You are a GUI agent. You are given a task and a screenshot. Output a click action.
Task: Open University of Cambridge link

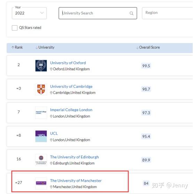[71, 86]
